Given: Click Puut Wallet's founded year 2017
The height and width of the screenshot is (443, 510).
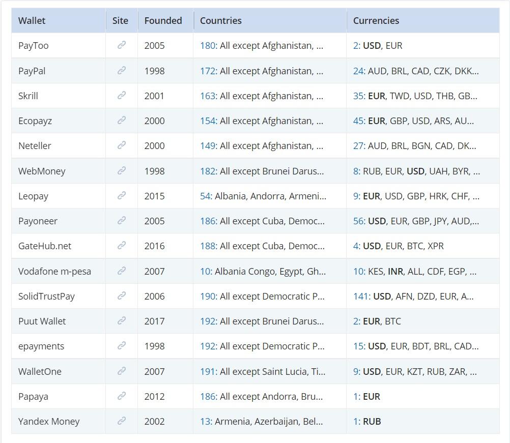Looking at the screenshot, I should (155, 321).
